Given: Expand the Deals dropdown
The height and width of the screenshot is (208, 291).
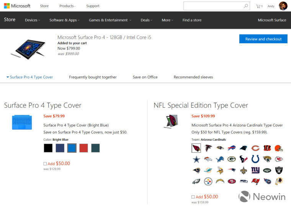Looking at the screenshot, I should pyautogui.click(x=146, y=20).
